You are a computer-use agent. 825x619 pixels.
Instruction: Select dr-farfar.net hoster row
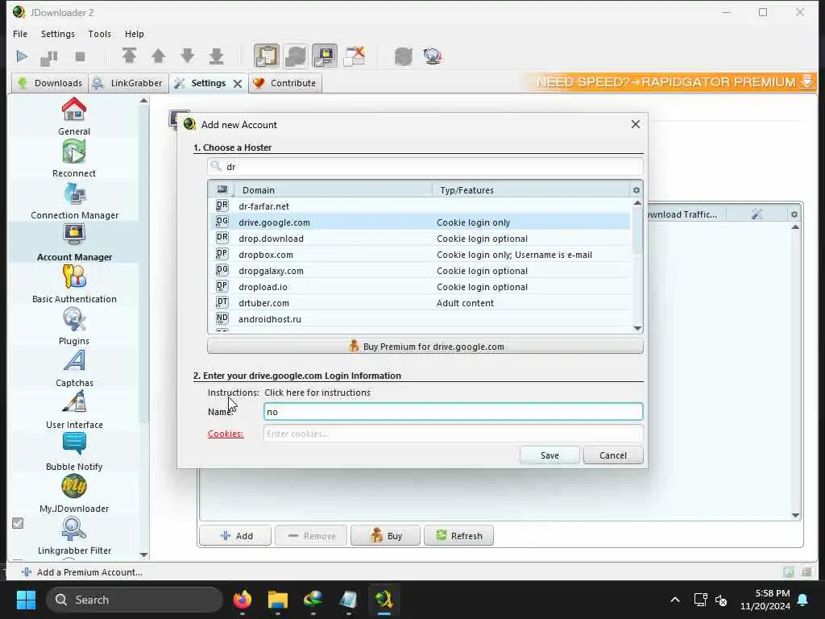[x=420, y=206]
